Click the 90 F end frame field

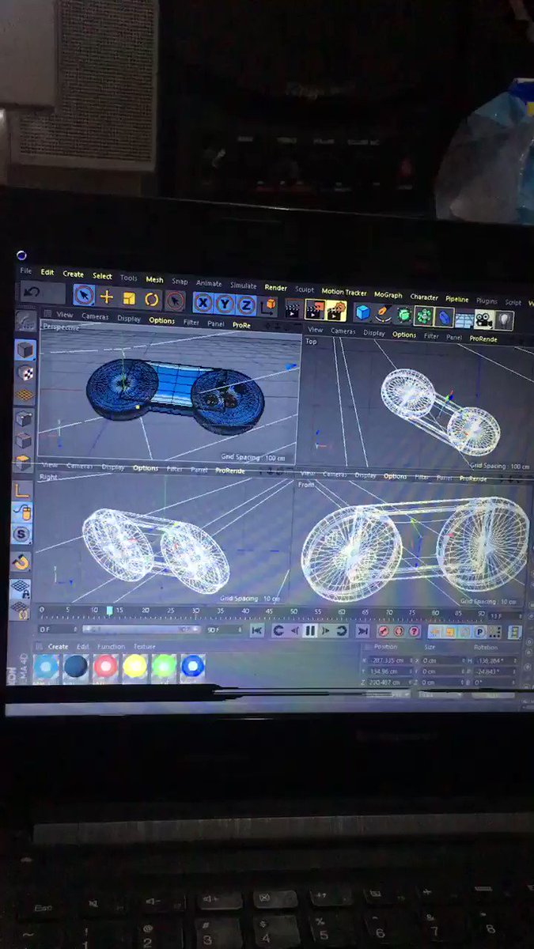225,630
